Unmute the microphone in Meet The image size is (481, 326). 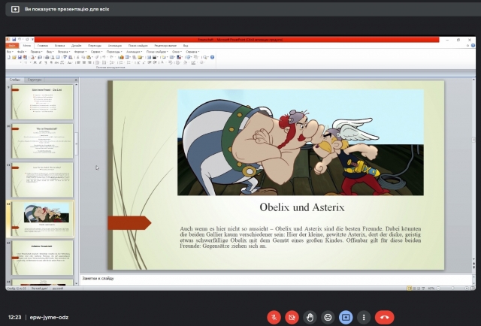[x=274, y=318]
